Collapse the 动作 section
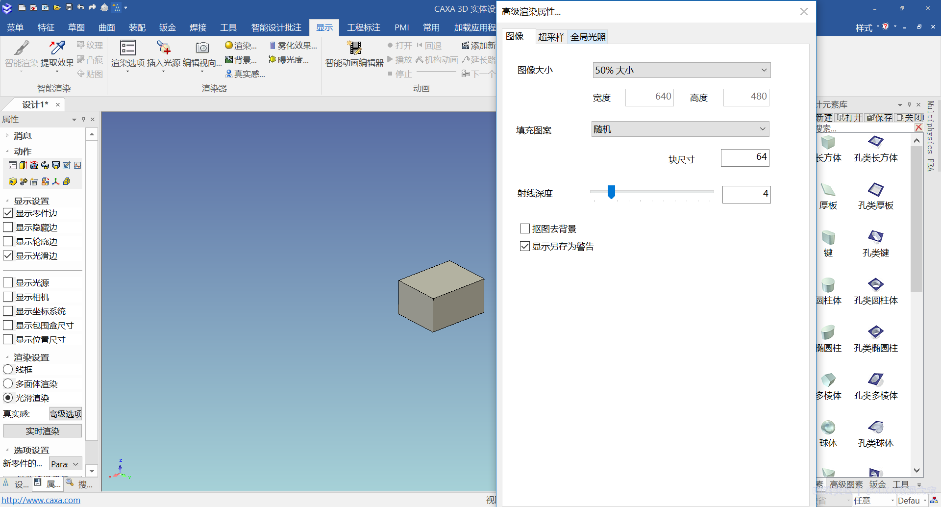941x507 pixels. coord(7,151)
